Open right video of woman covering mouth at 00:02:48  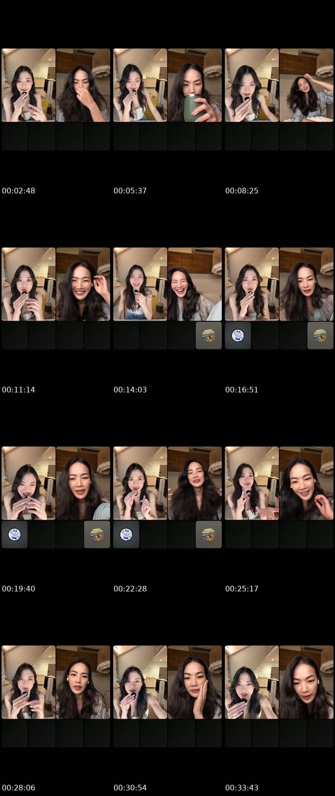coord(83,85)
